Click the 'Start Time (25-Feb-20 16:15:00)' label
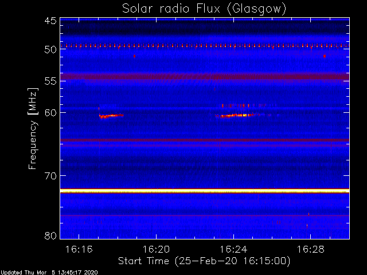 204,261
